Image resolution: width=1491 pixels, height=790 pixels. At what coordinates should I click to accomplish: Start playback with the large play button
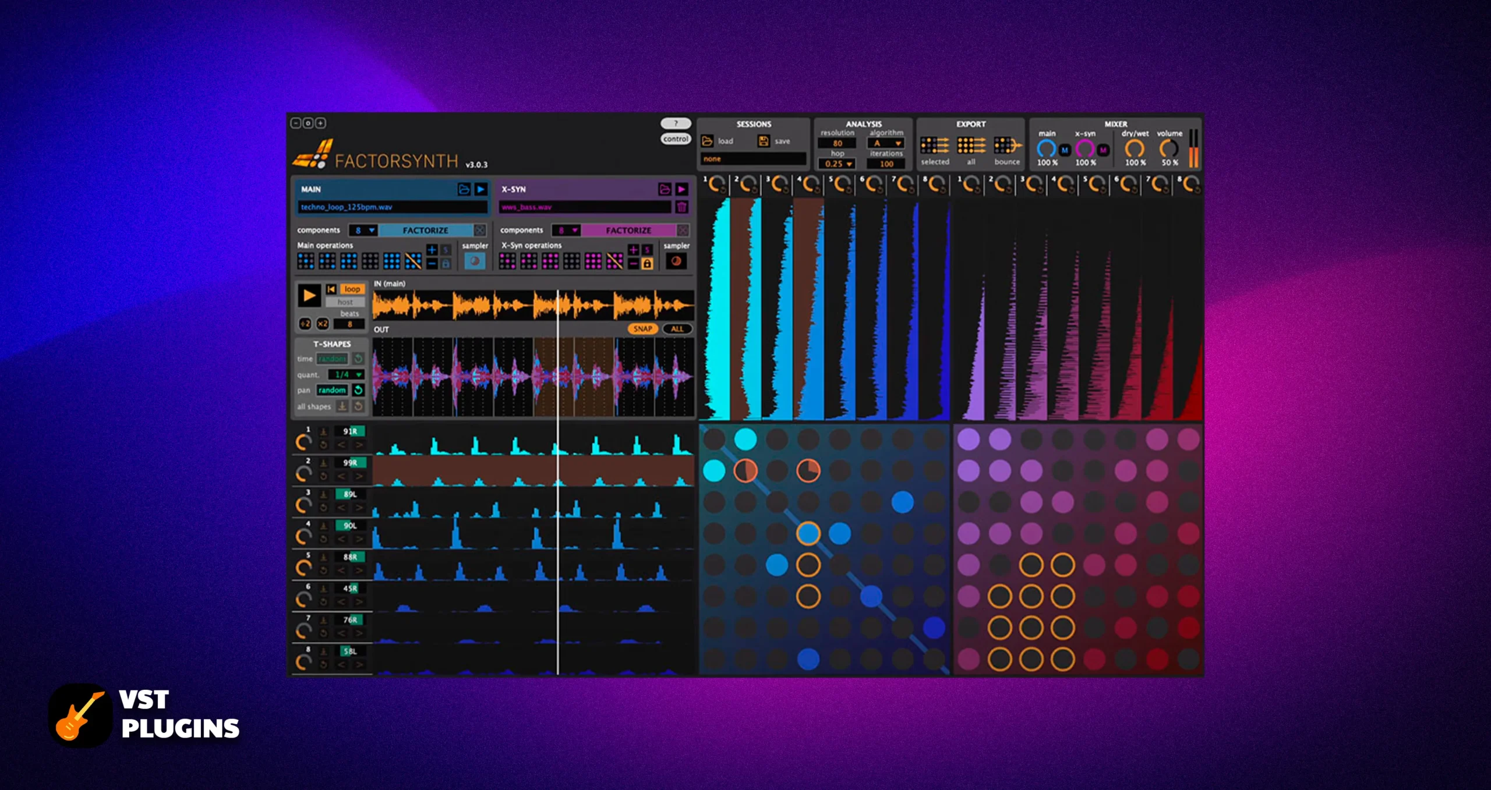pyautogui.click(x=309, y=296)
